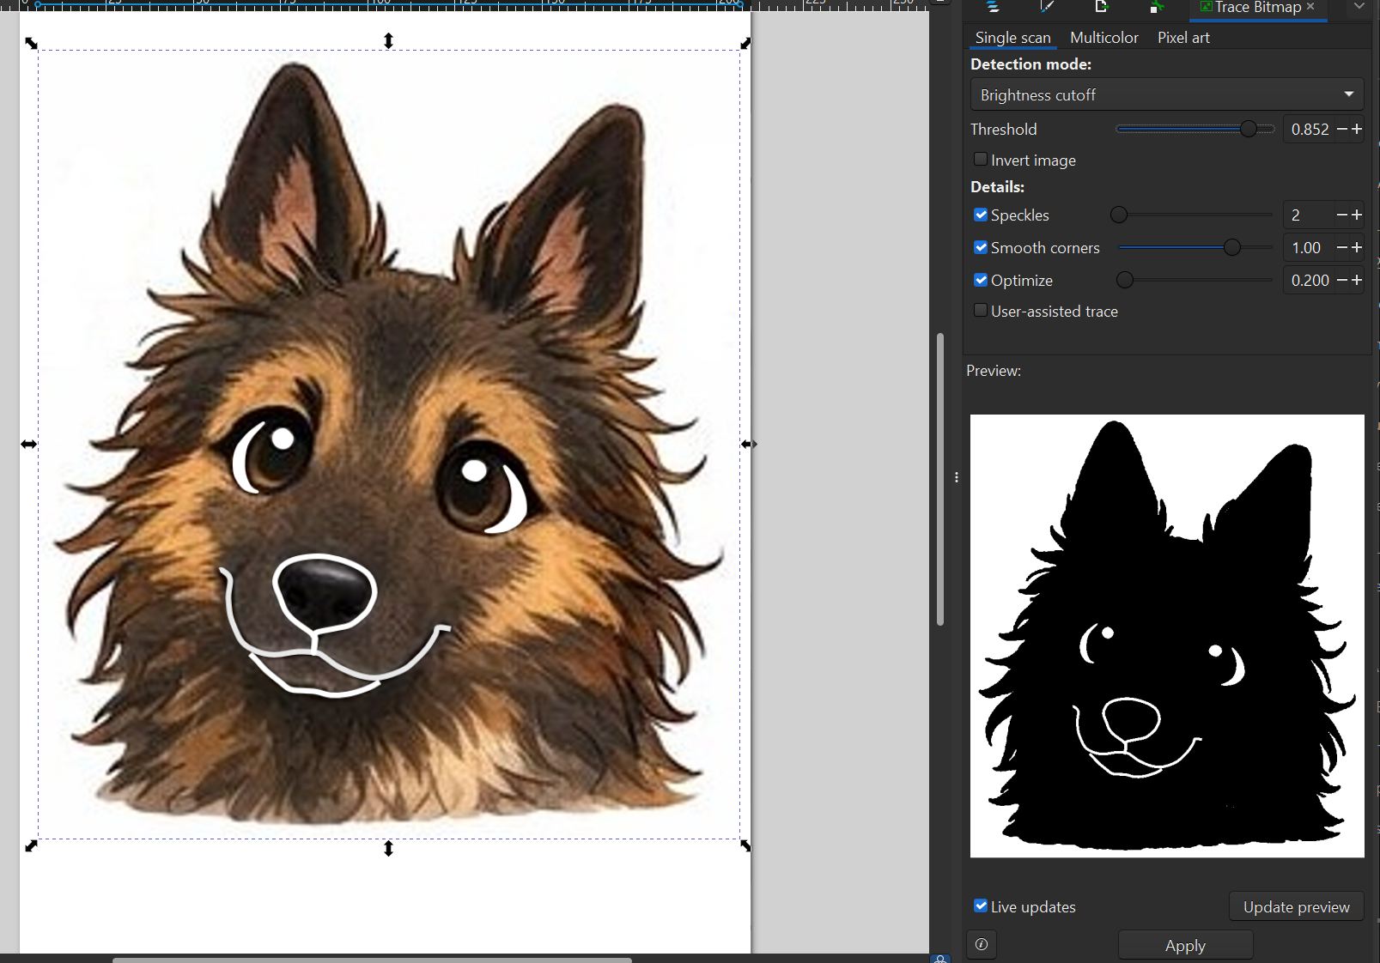Click the Smooth corners slider handle
Viewport: 1380px width, 963px height.
click(1232, 247)
